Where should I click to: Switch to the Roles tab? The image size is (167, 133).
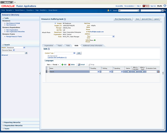click(x=68, y=46)
